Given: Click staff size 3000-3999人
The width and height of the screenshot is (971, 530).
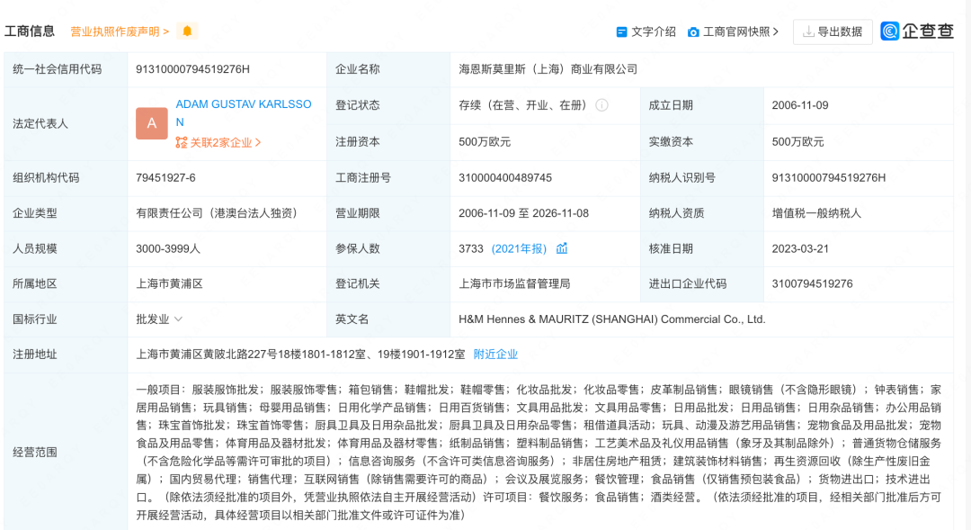Looking at the screenshot, I should [168, 248].
